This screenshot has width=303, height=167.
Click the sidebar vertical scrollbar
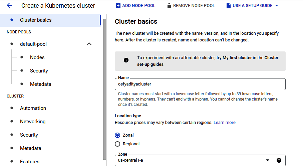104,90
